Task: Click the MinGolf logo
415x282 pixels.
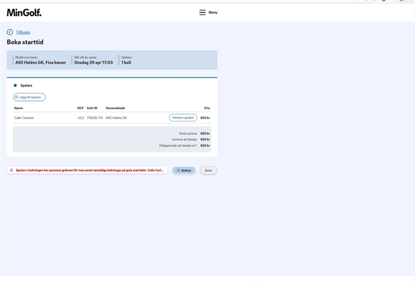Action: click(x=24, y=13)
